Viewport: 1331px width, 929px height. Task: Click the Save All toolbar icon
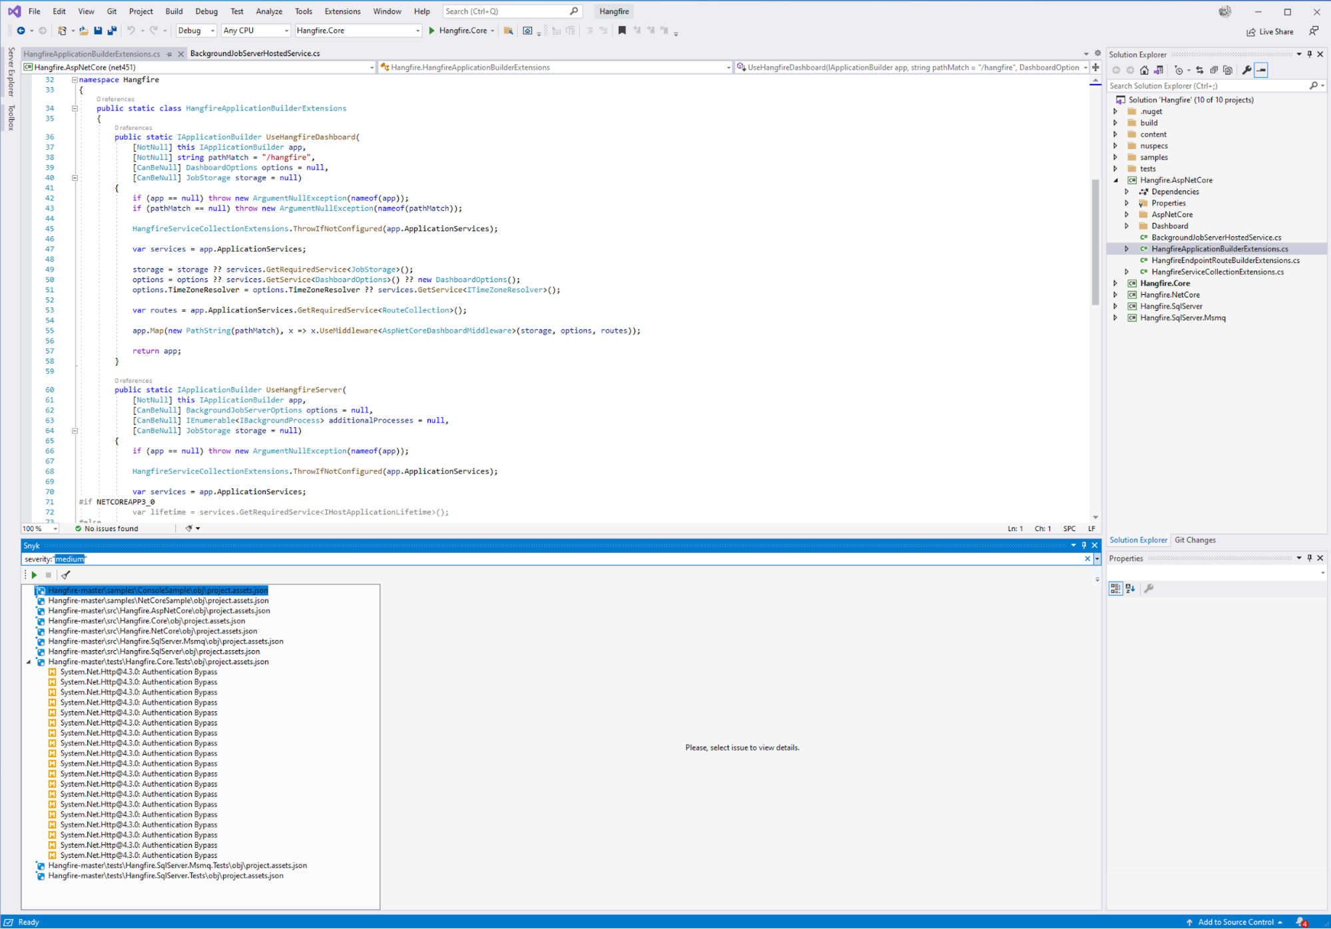click(x=112, y=31)
